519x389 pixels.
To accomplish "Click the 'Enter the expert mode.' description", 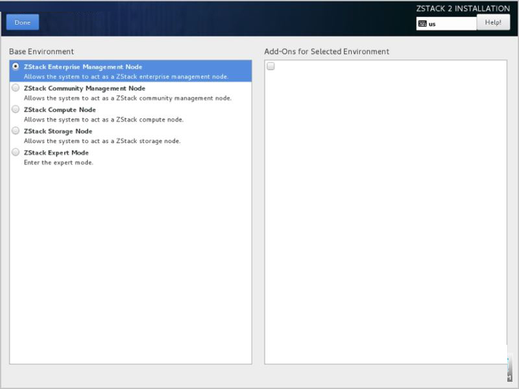I will pyautogui.click(x=58, y=163).
